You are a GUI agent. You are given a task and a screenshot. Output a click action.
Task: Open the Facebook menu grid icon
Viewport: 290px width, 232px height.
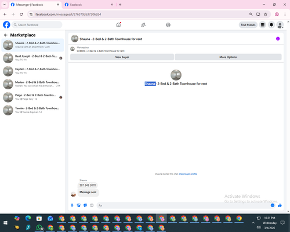point(263,25)
